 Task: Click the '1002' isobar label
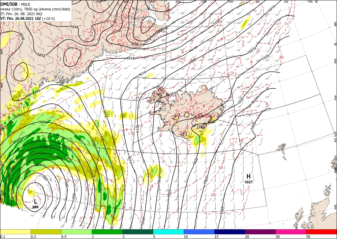68,148
